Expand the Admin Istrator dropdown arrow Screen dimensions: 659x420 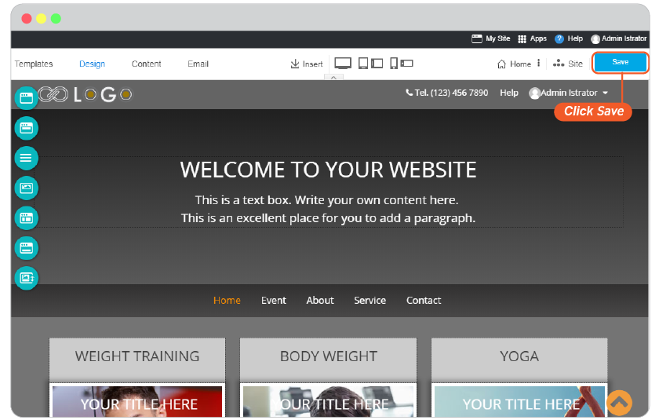[605, 93]
